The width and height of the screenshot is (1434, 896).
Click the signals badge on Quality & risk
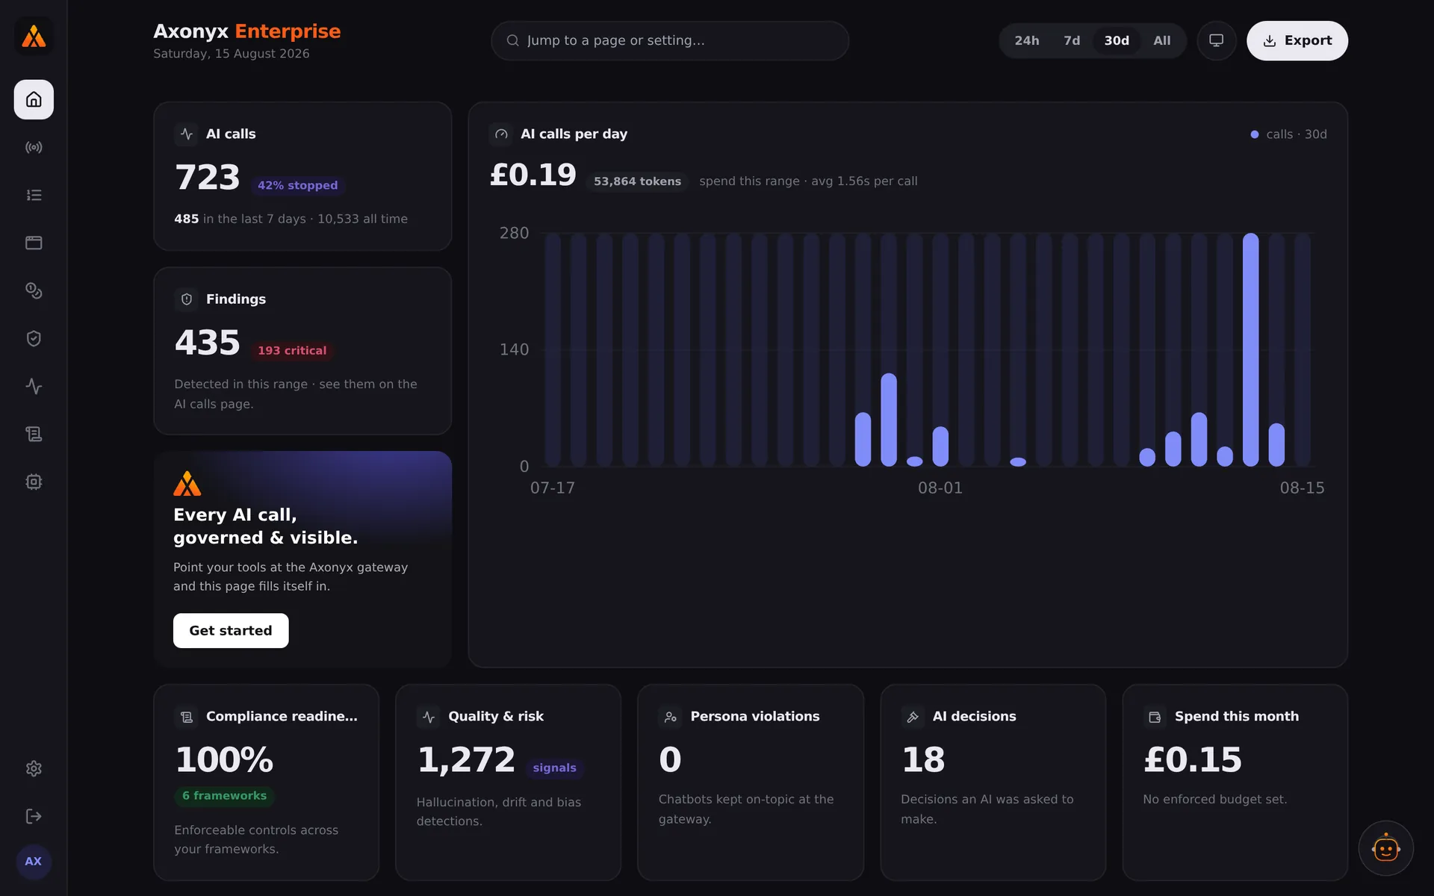pyautogui.click(x=554, y=768)
